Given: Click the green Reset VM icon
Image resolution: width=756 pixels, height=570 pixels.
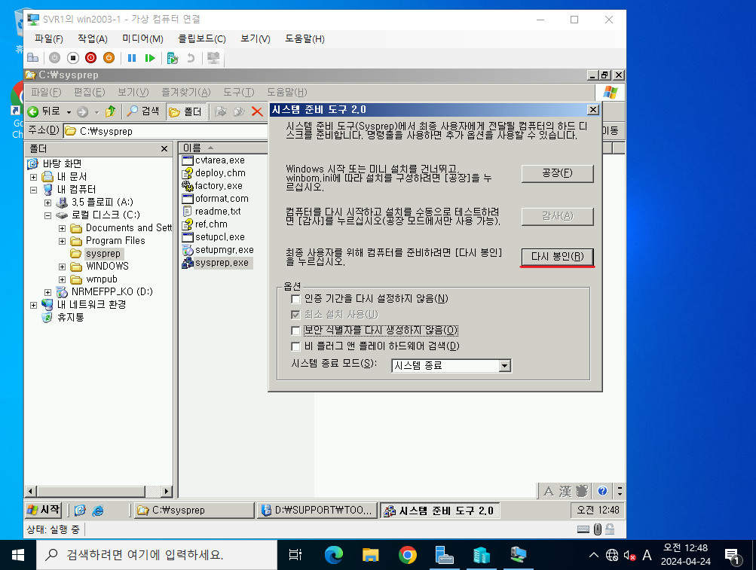Looking at the screenshot, I should 150,58.
